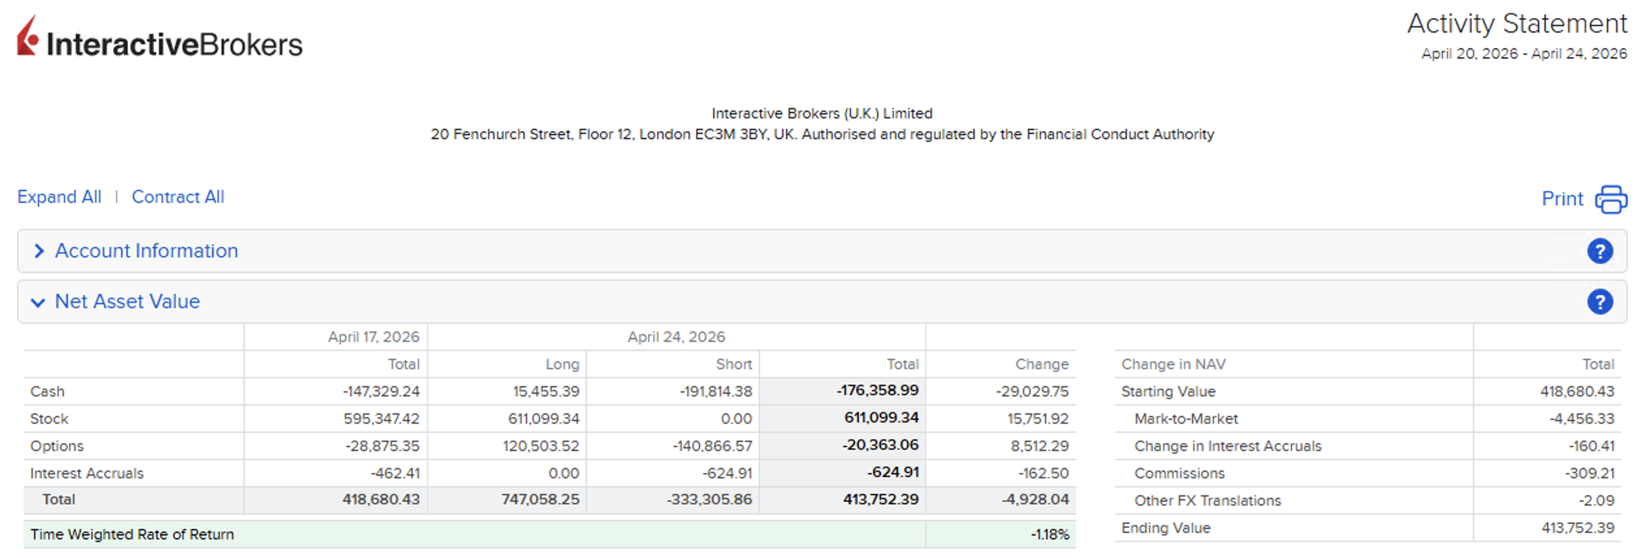
Task: Click the printer icon
Action: (x=1610, y=199)
